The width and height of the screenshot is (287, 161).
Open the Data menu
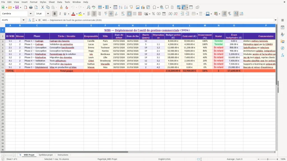click(x=59, y=2)
